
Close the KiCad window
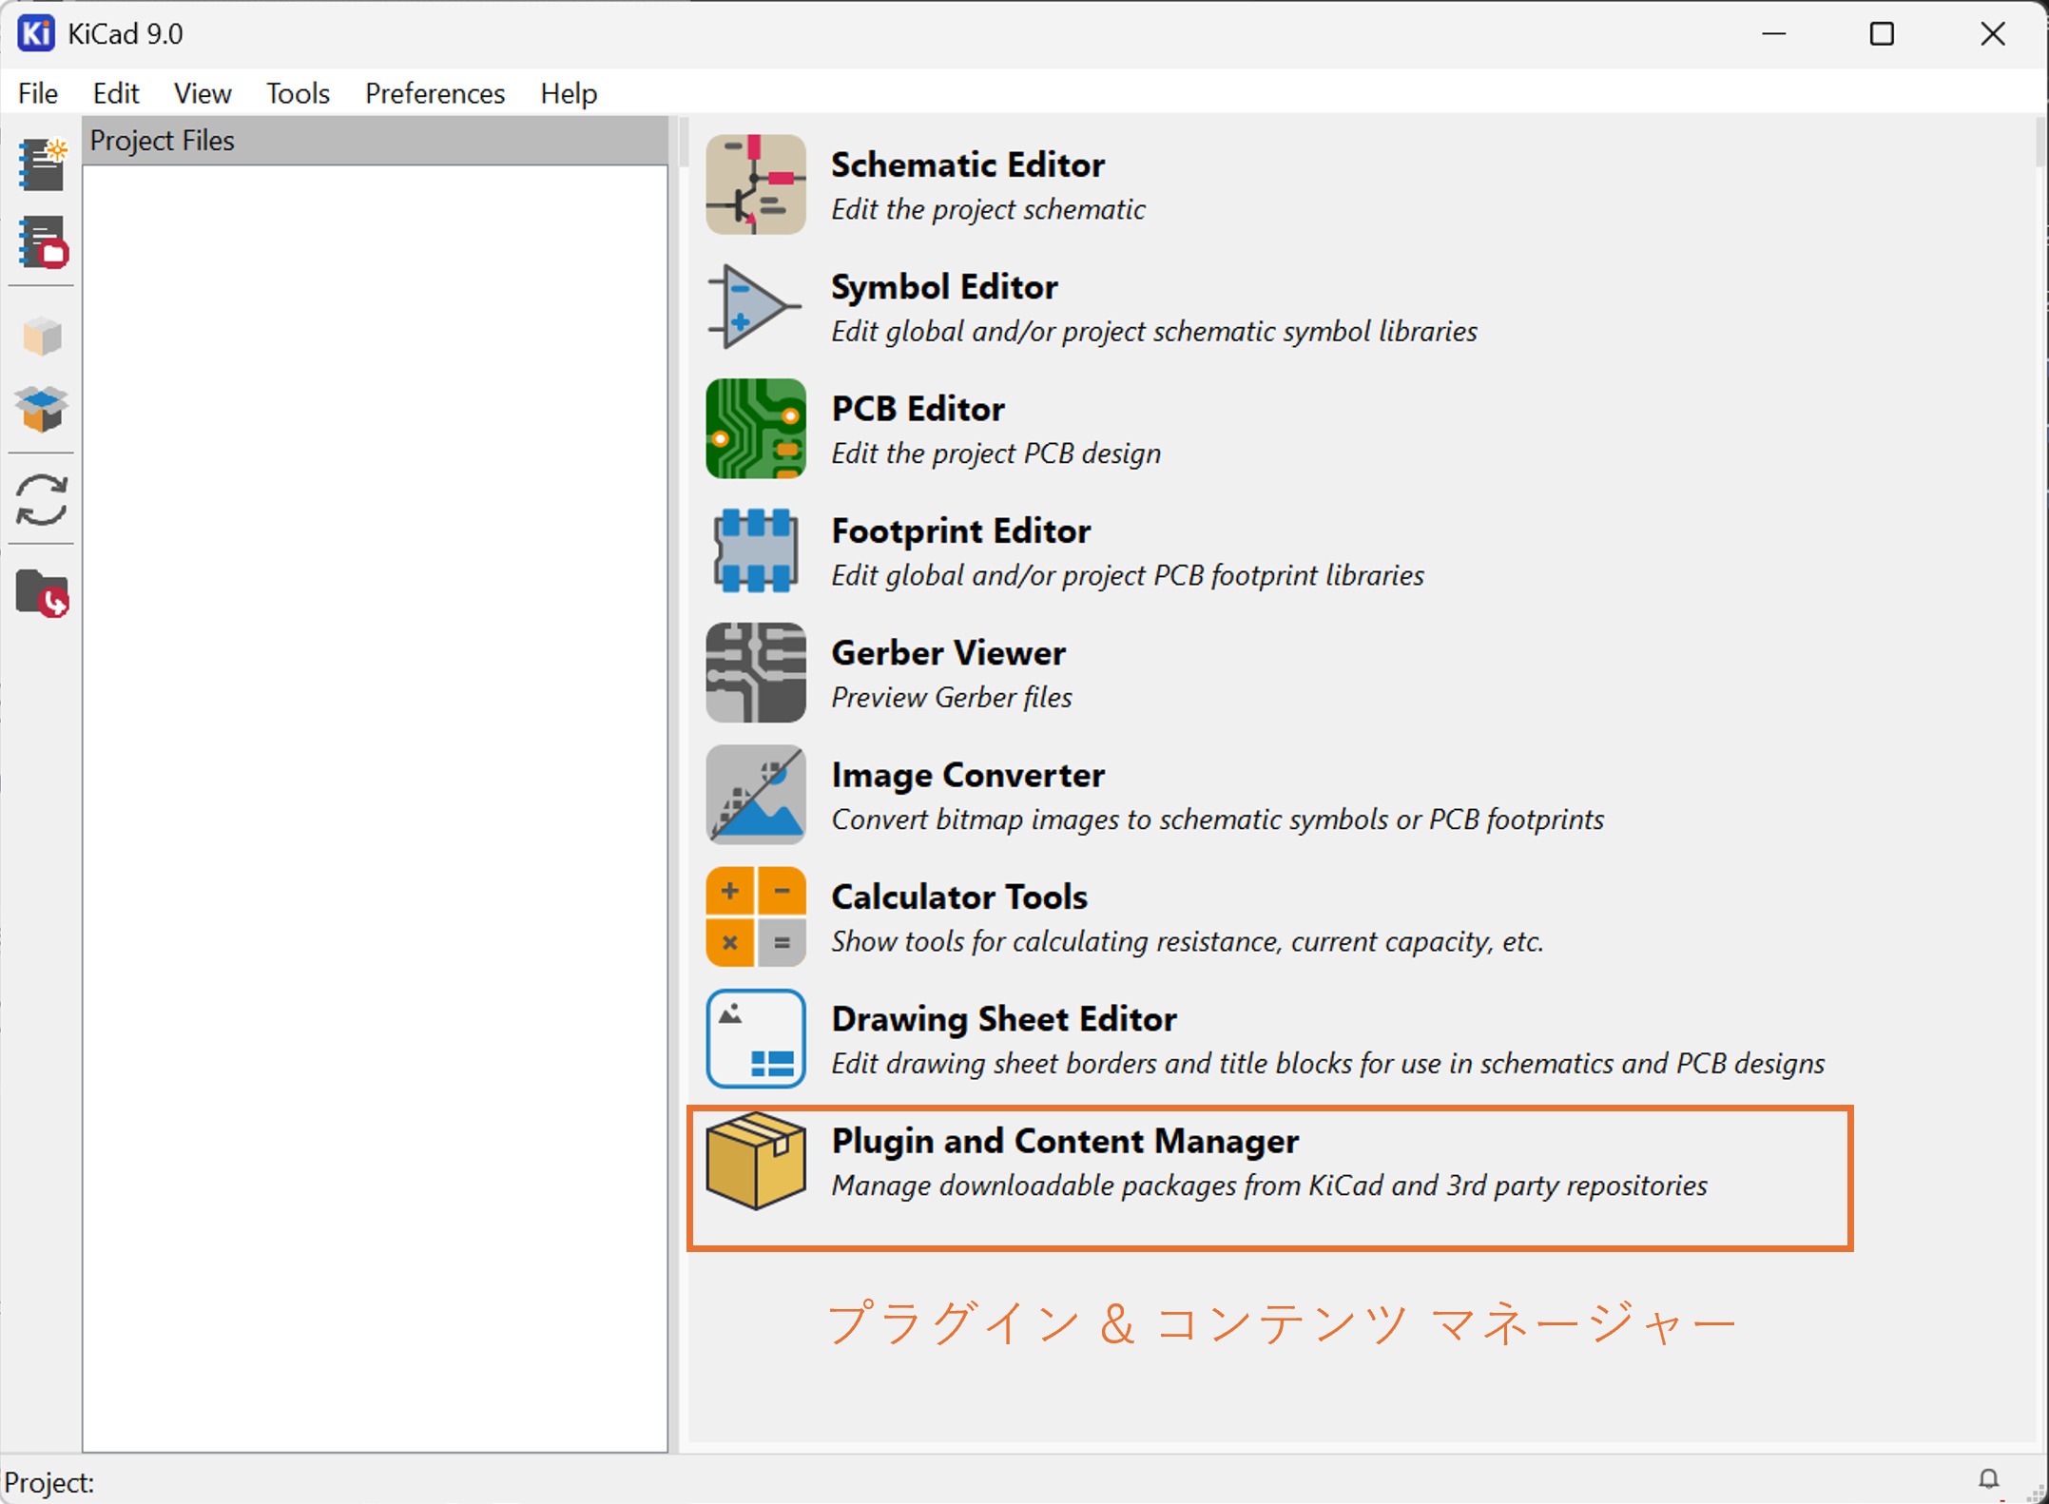[x=1993, y=34]
